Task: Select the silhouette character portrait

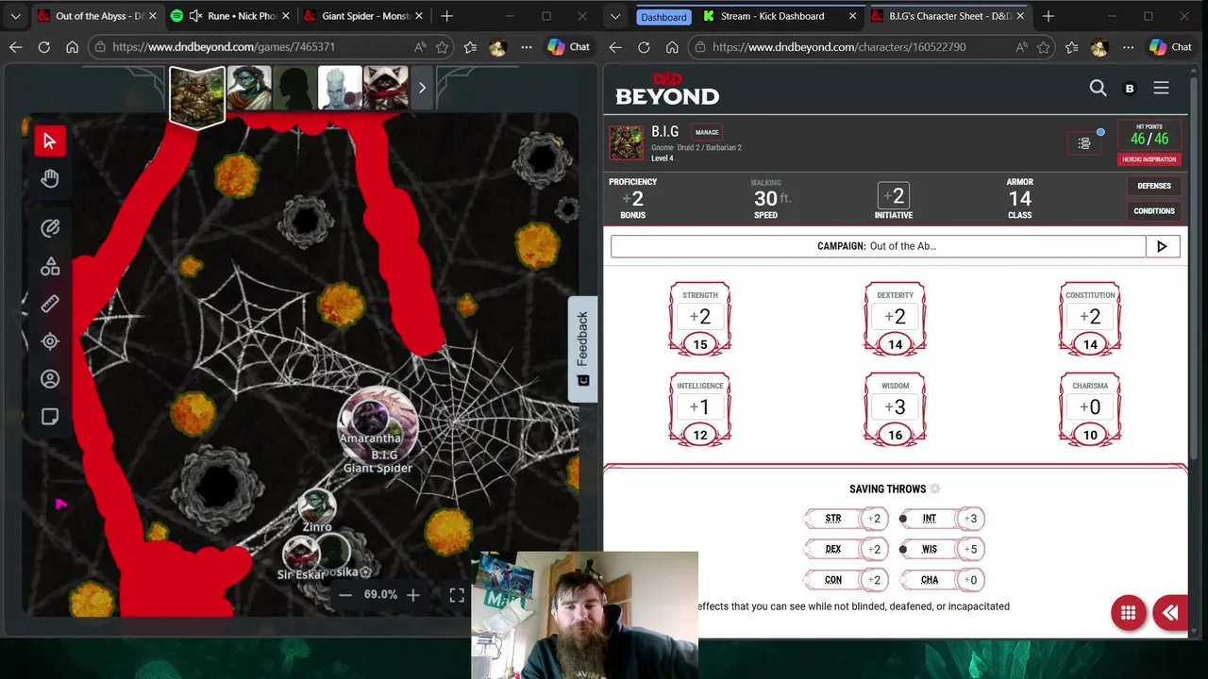Action: pos(294,88)
